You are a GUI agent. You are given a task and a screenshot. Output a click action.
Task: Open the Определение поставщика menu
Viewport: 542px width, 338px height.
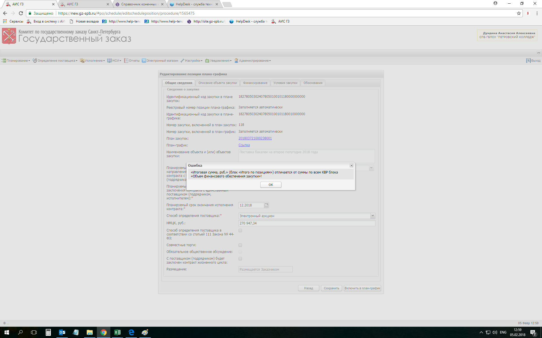click(55, 61)
